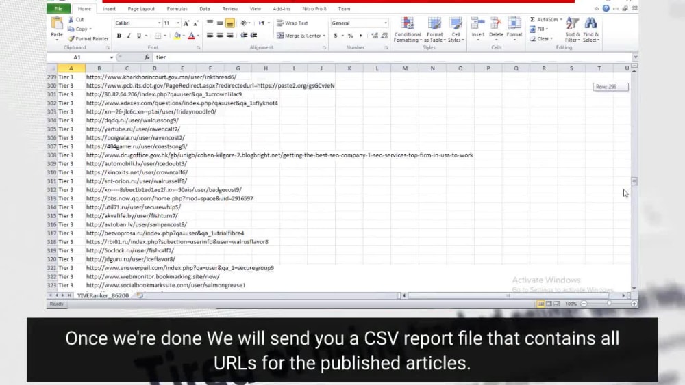Open the Calibri font name dropdown

point(159,23)
